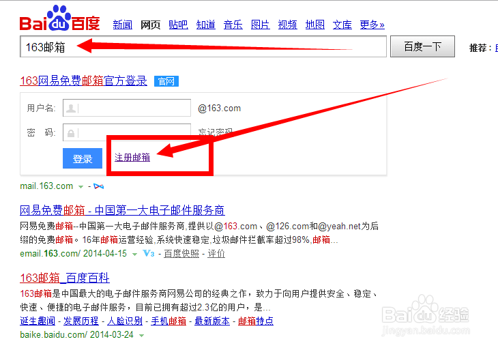Screen dimensions: 498x348
Task: Click the blue 登录 login button
Action: (x=83, y=158)
